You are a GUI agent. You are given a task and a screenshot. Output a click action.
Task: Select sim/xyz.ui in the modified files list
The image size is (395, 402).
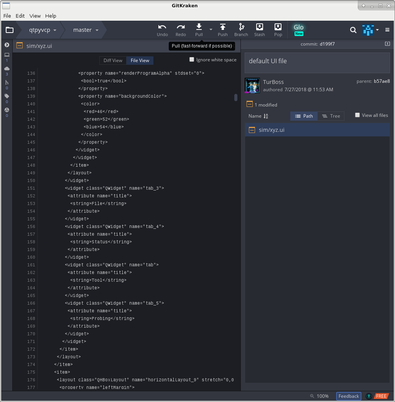click(317, 130)
